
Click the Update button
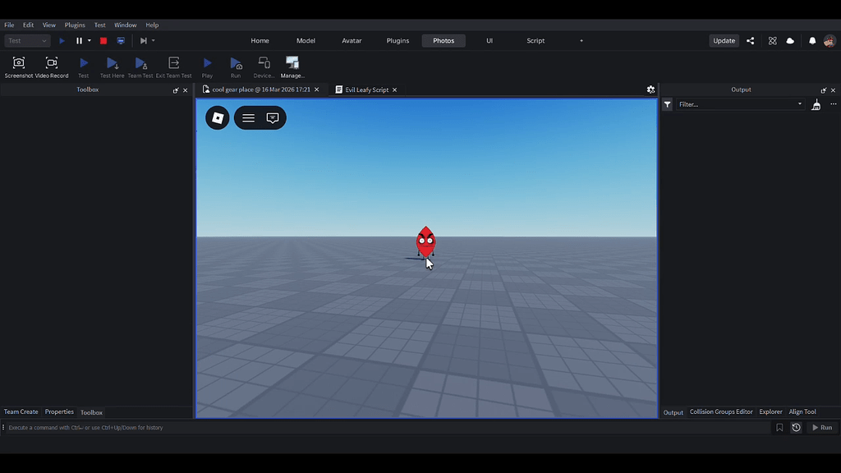click(x=724, y=41)
